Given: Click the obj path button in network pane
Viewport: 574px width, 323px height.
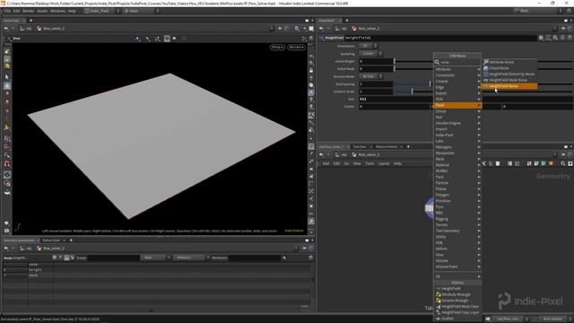Looking at the screenshot, I should [341, 154].
